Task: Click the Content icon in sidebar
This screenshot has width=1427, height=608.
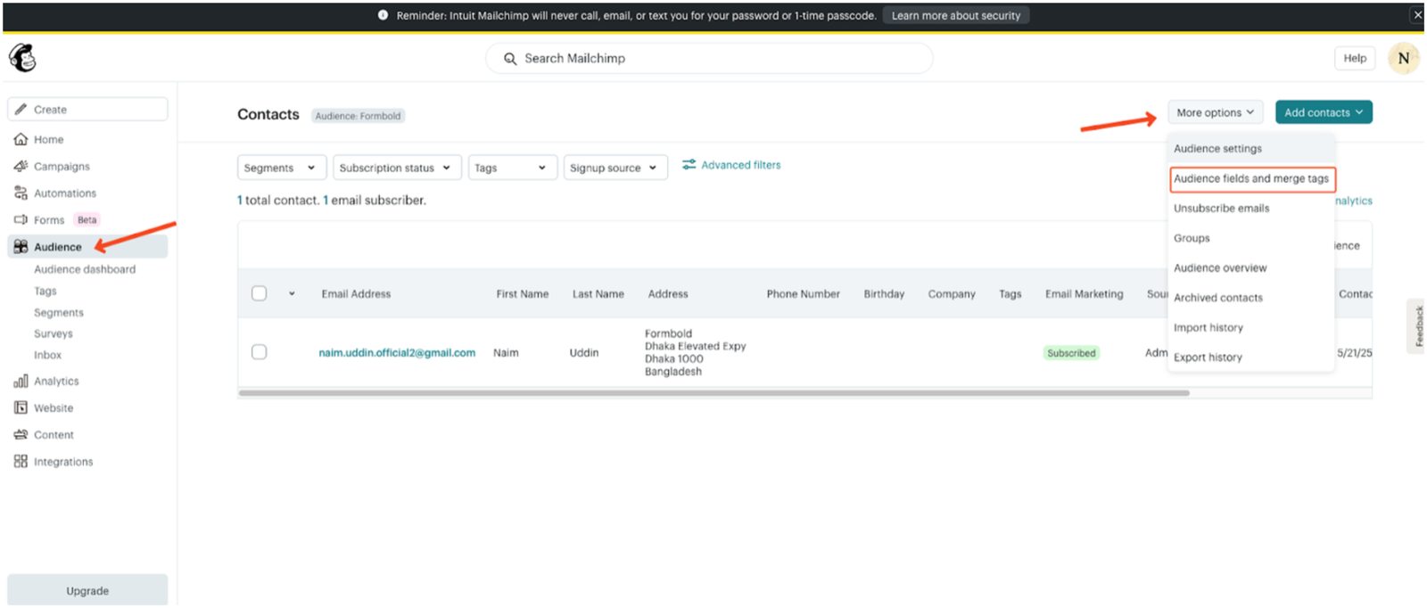Action: pos(21,434)
